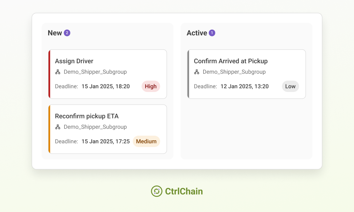Click the subgroup icon on Reconfirm pickup ETA card
Viewport: 354px width, 212px height.
(x=58, y=127)
